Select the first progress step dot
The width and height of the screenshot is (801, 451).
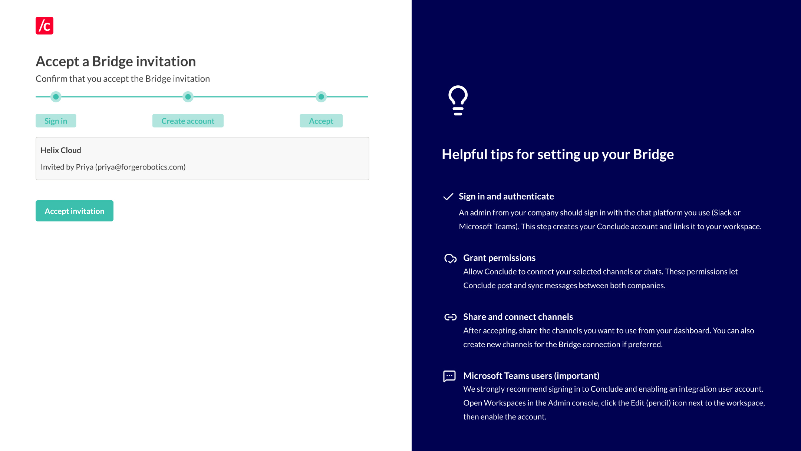coord(56,97)
